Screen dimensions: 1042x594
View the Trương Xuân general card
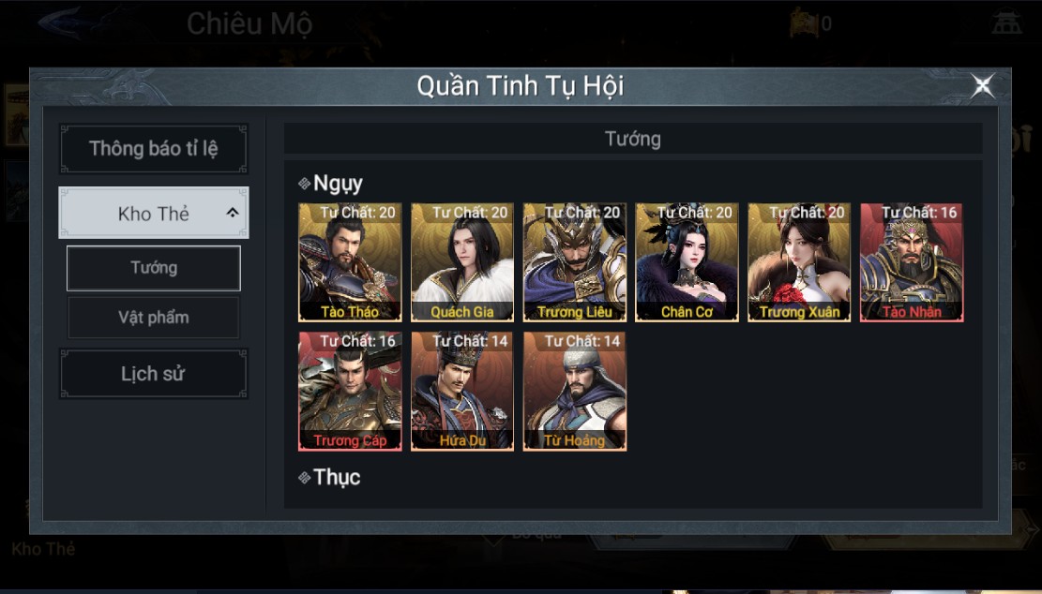click(799, 262)
